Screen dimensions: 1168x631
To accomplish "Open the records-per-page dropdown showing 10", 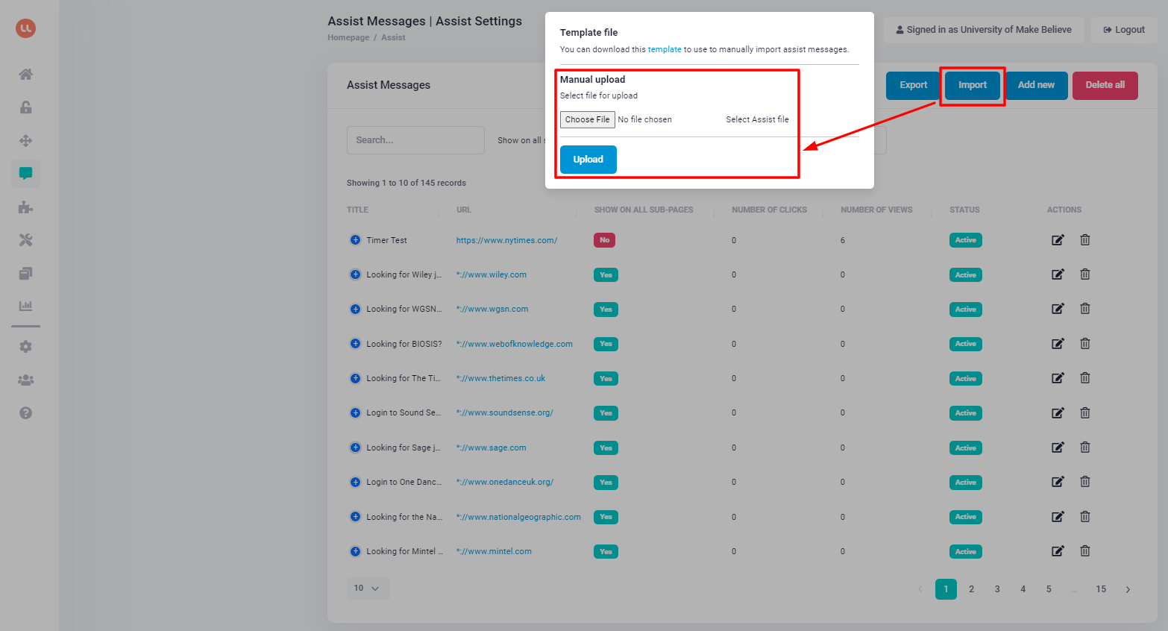I will click(368, 588).
